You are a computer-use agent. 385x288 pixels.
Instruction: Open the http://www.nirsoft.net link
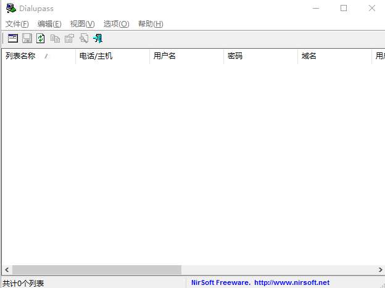(292, 282)
